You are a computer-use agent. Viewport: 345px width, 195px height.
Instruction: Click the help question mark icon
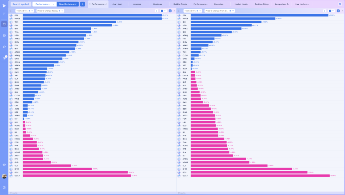(x=4, y=187)
